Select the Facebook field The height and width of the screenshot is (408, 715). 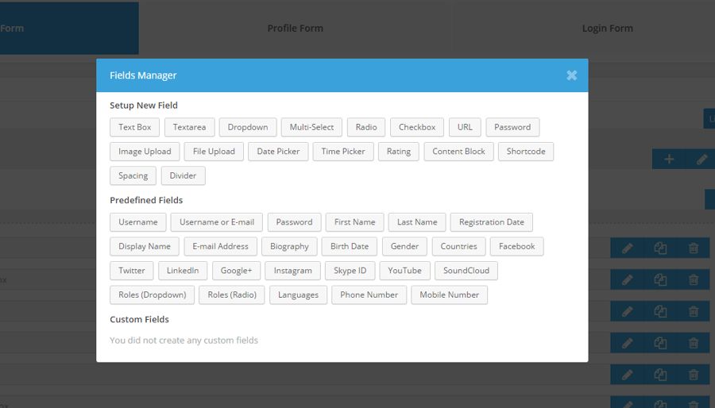(x=516, y=246)
